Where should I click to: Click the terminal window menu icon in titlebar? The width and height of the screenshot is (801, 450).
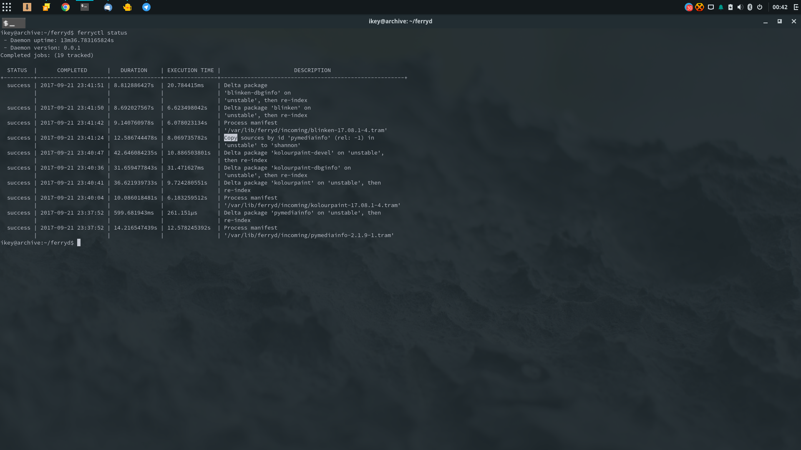13,23
